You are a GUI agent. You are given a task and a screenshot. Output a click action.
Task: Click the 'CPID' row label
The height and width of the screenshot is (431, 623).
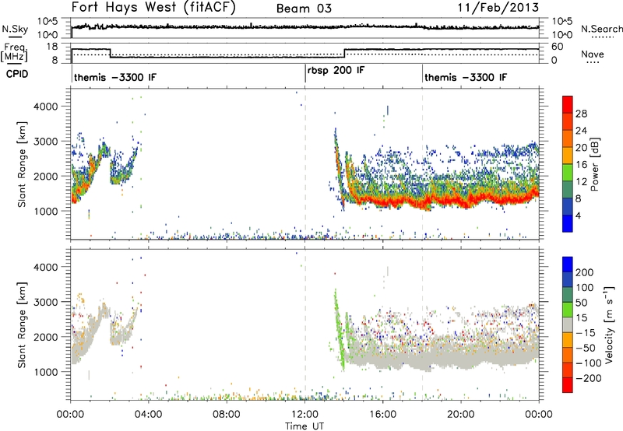(x=17, y=74)
